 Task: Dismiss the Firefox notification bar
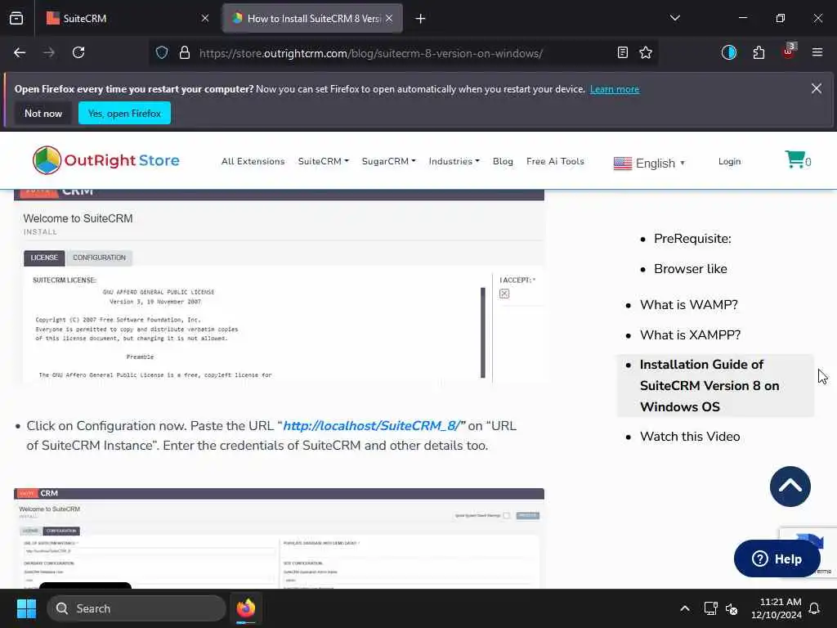tap(817, 88)
